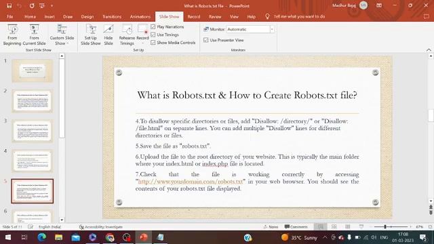Click the Redo/Repeat icon in title bar
This screenshot has height=244, width=434.
[x=32, y=5]
